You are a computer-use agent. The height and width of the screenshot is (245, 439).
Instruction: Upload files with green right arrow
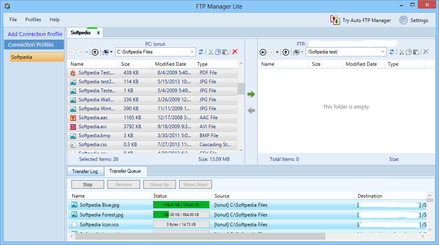251,94
